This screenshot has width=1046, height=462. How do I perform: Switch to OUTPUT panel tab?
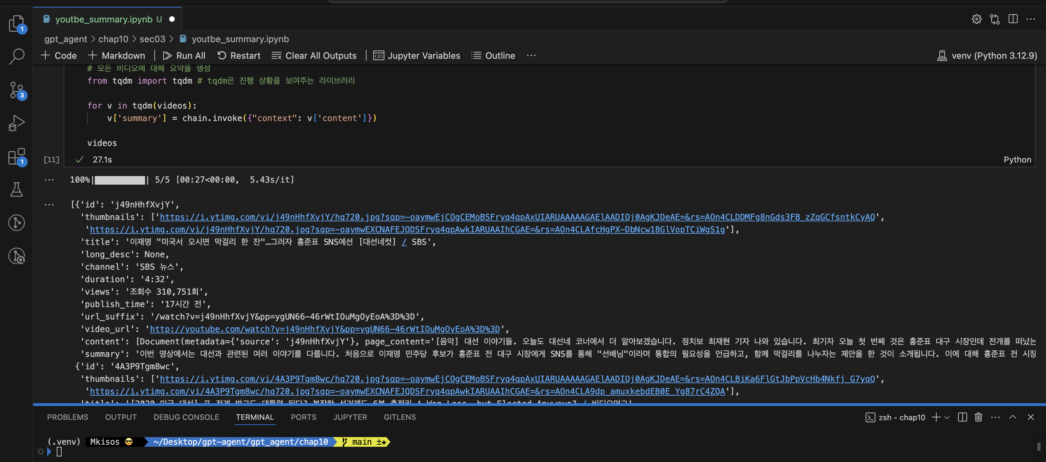[120, 417]
